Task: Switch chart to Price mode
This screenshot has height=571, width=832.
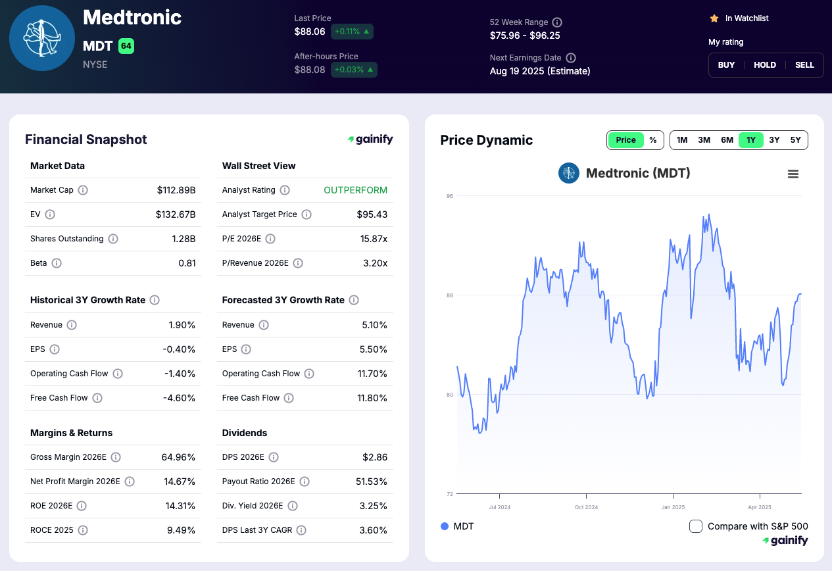Action: click(x=625, y=140)
